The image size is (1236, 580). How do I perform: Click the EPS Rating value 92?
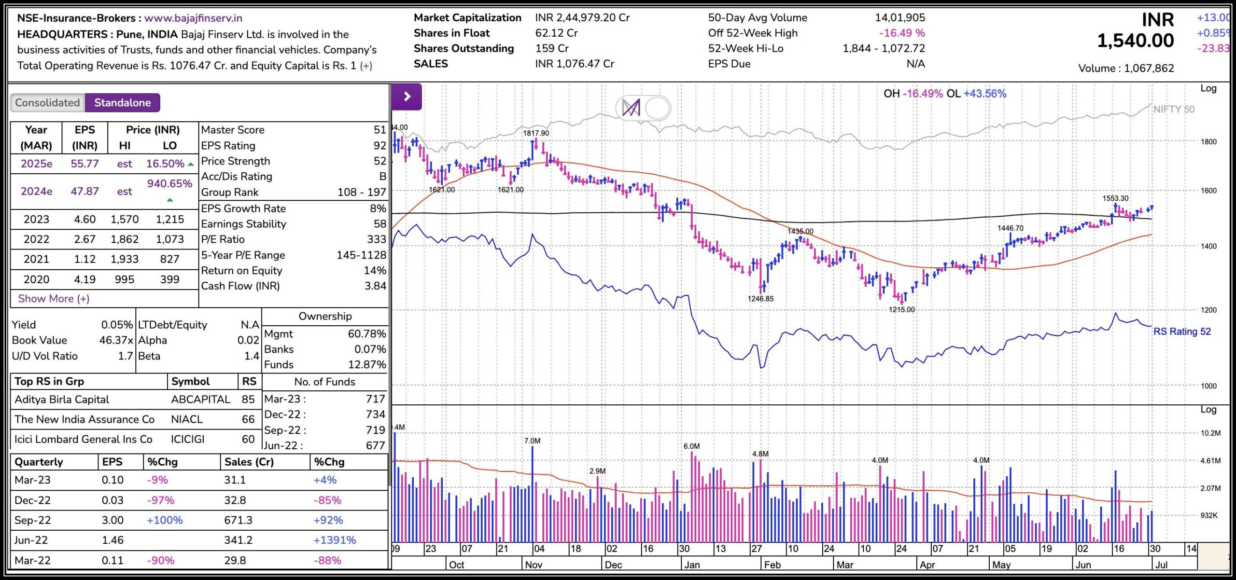pyautogui.click(x=380, y=146)
